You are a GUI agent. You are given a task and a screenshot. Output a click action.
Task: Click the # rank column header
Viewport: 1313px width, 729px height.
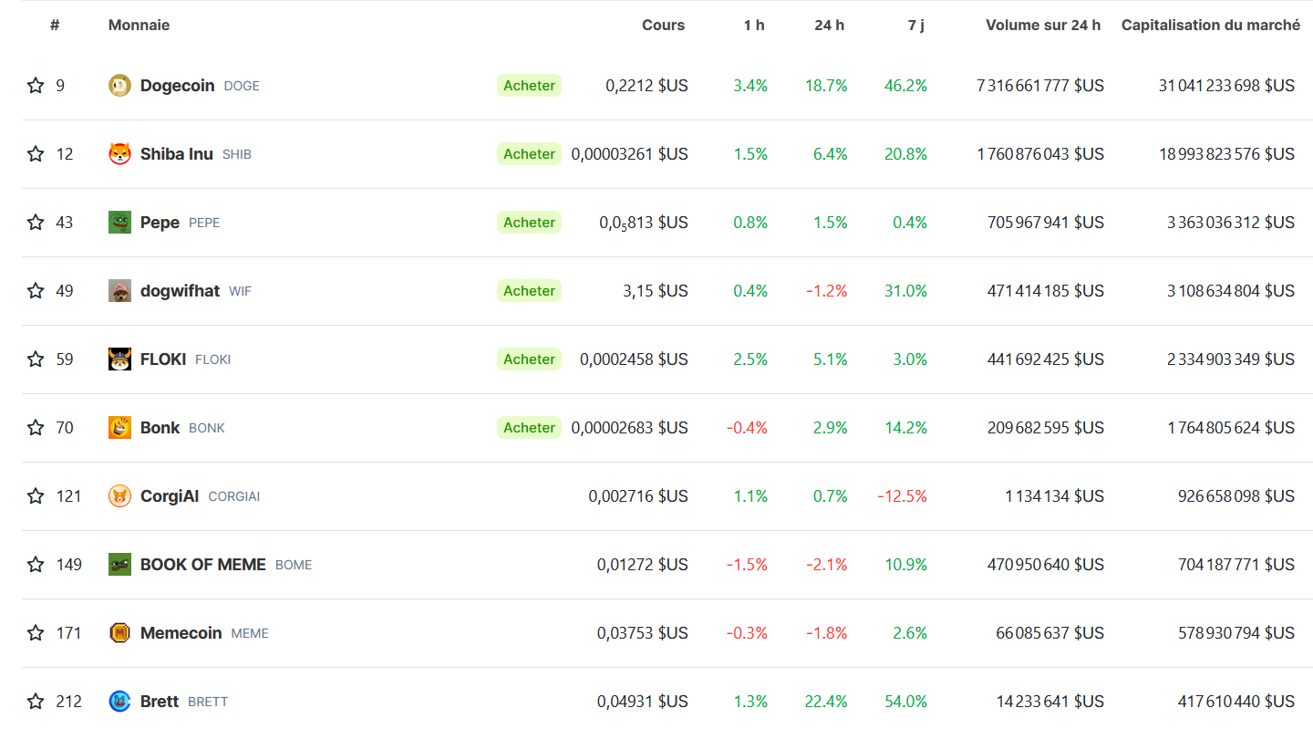(55, 26)
